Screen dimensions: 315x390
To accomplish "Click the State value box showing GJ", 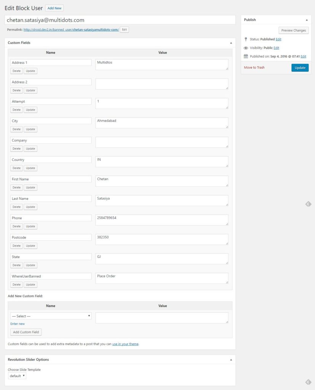I will (162, 259).
